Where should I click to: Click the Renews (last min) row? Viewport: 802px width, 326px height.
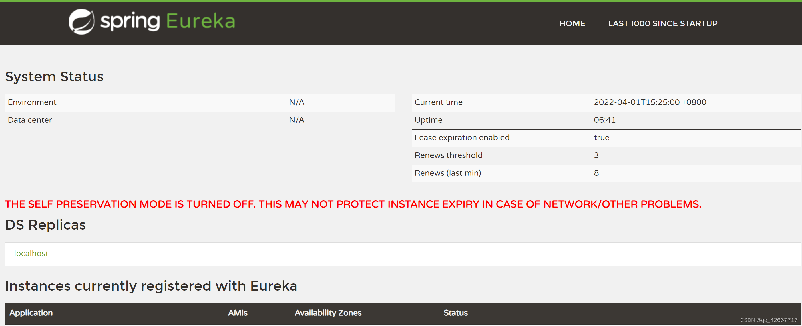pos(447,173)
